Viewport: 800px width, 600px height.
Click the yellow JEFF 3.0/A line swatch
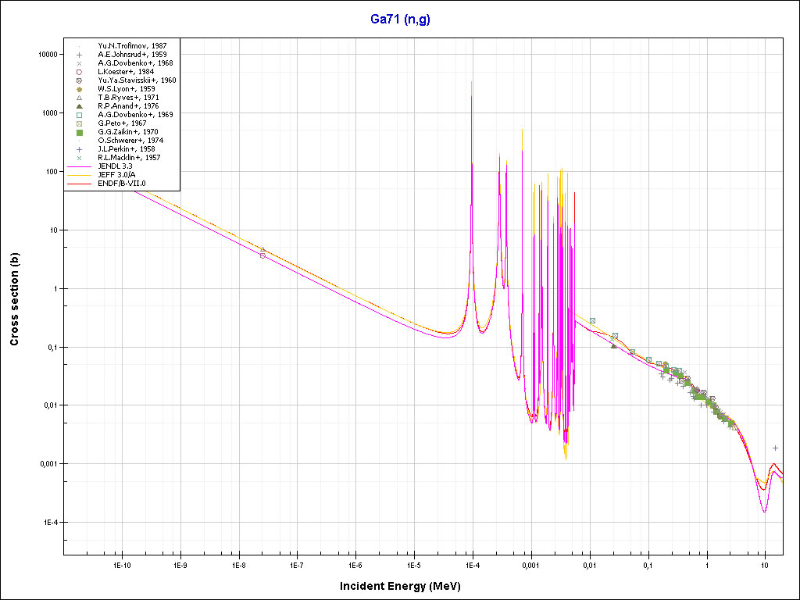[x=79, y=175]
